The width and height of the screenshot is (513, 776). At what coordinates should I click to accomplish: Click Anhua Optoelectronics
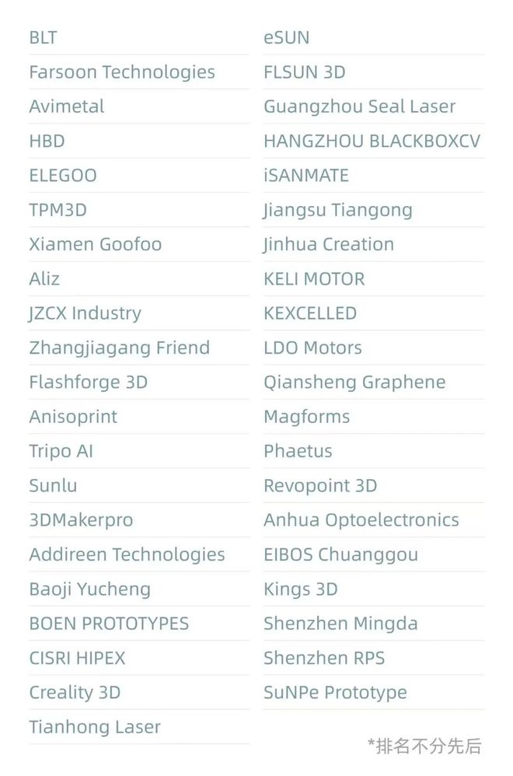click(x=361, y=520)
